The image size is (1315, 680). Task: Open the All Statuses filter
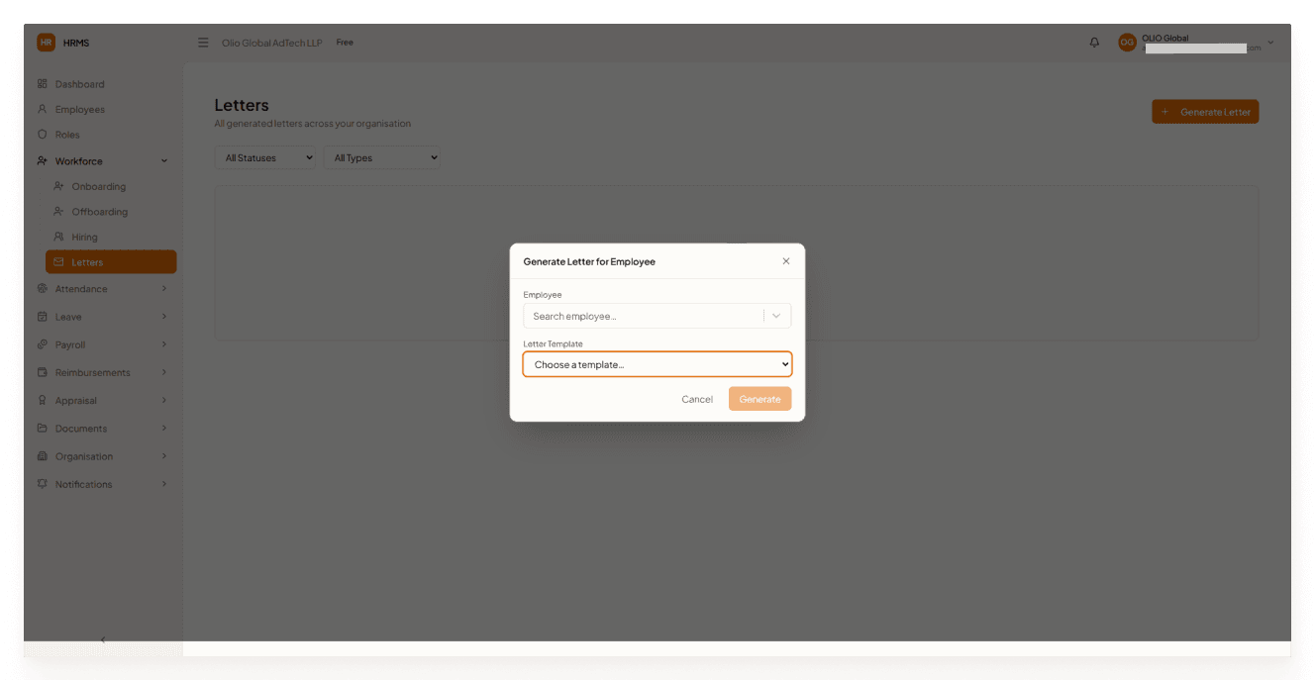point(264,157)
